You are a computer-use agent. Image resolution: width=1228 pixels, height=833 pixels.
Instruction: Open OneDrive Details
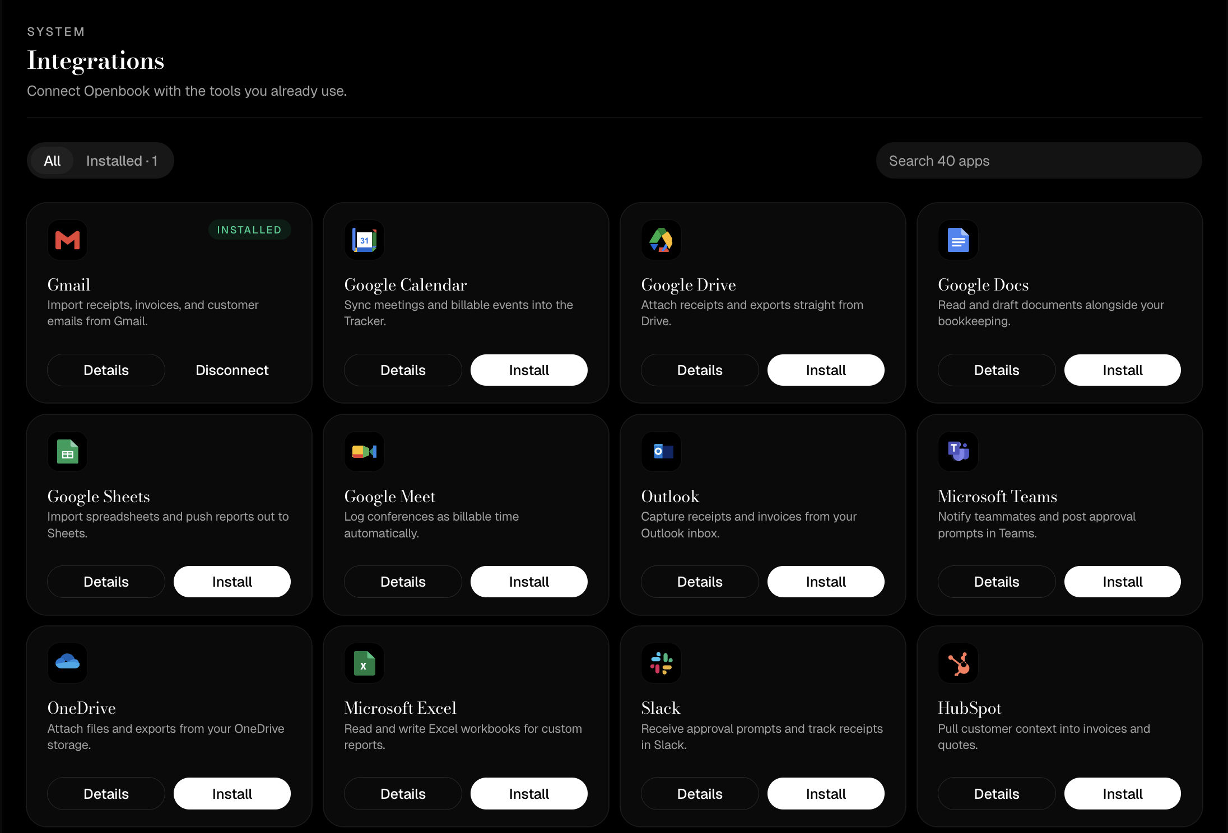click(x=106, y=794)
